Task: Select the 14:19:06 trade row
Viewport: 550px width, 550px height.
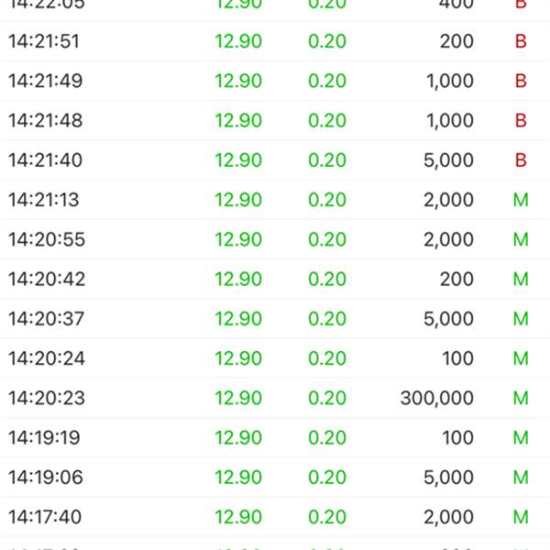Action: pos(275,478)
